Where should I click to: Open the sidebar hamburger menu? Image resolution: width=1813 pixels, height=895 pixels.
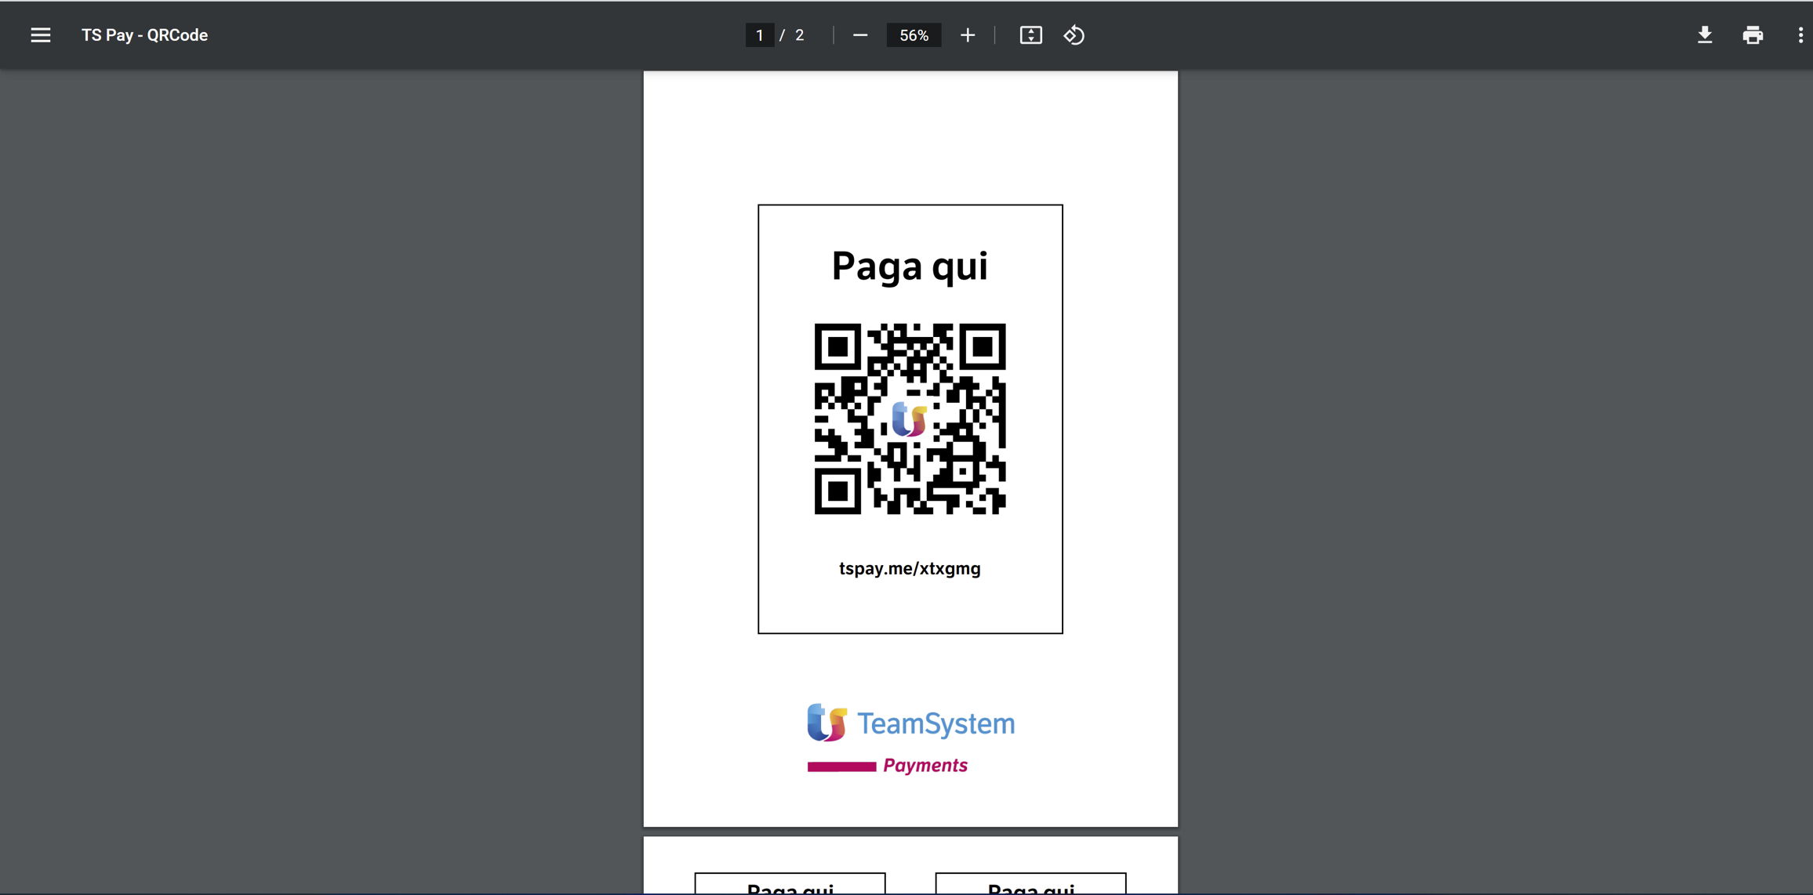(41, 35)
